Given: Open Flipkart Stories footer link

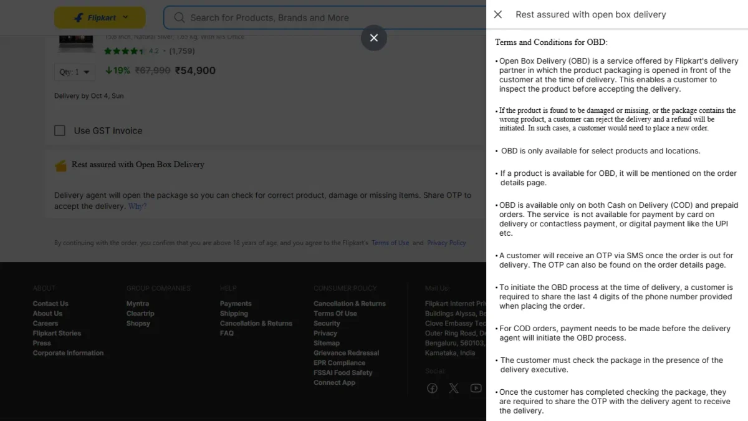Looking at the screenshot, I should tap(57, 333).
